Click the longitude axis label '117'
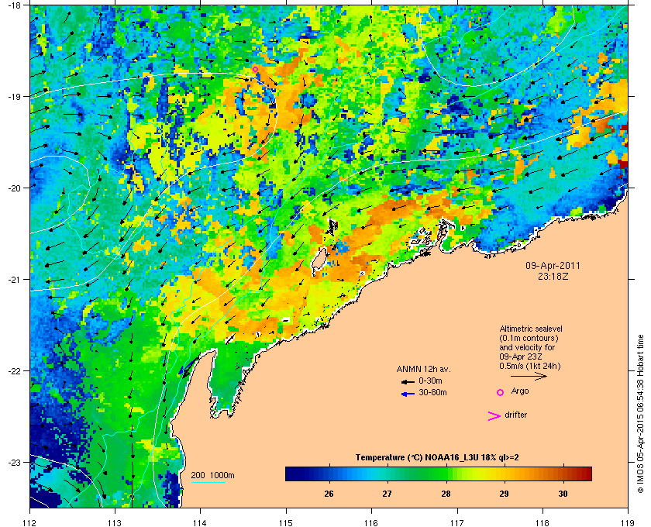The image size is (651, 527). coord(457,523)
